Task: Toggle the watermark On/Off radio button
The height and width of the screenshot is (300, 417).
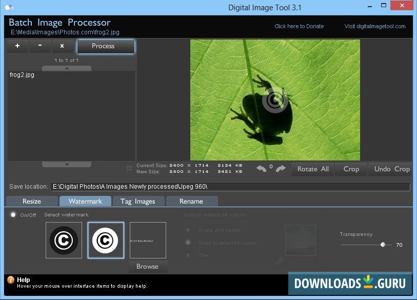Action: (x=13, y=215)
